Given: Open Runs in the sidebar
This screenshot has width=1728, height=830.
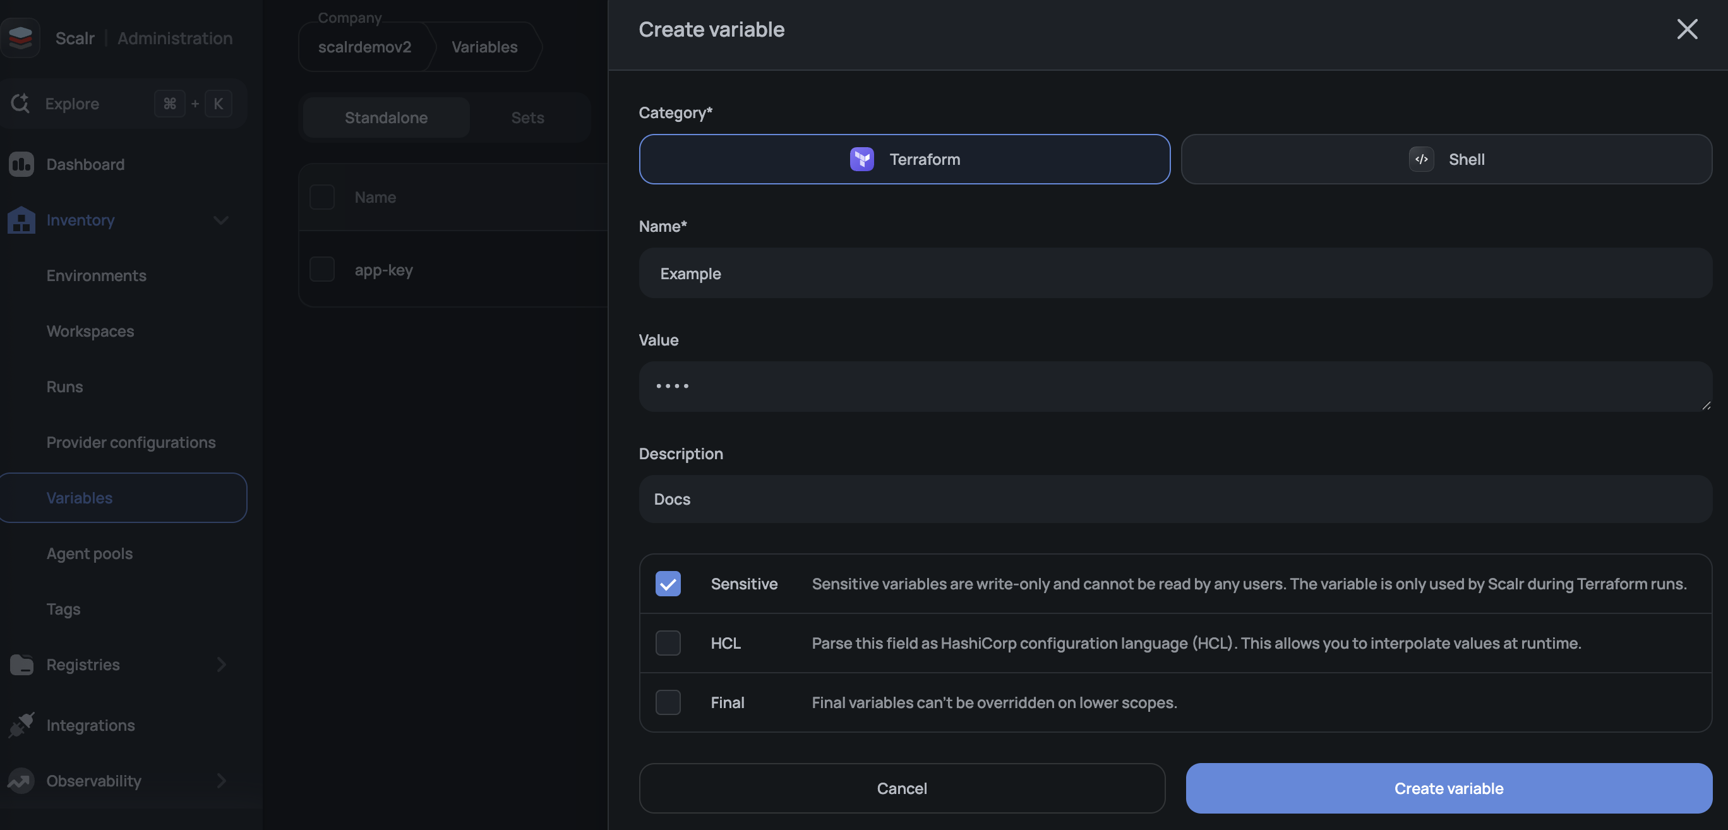Looking at the screenshot, I should click(x=64, y=387).
